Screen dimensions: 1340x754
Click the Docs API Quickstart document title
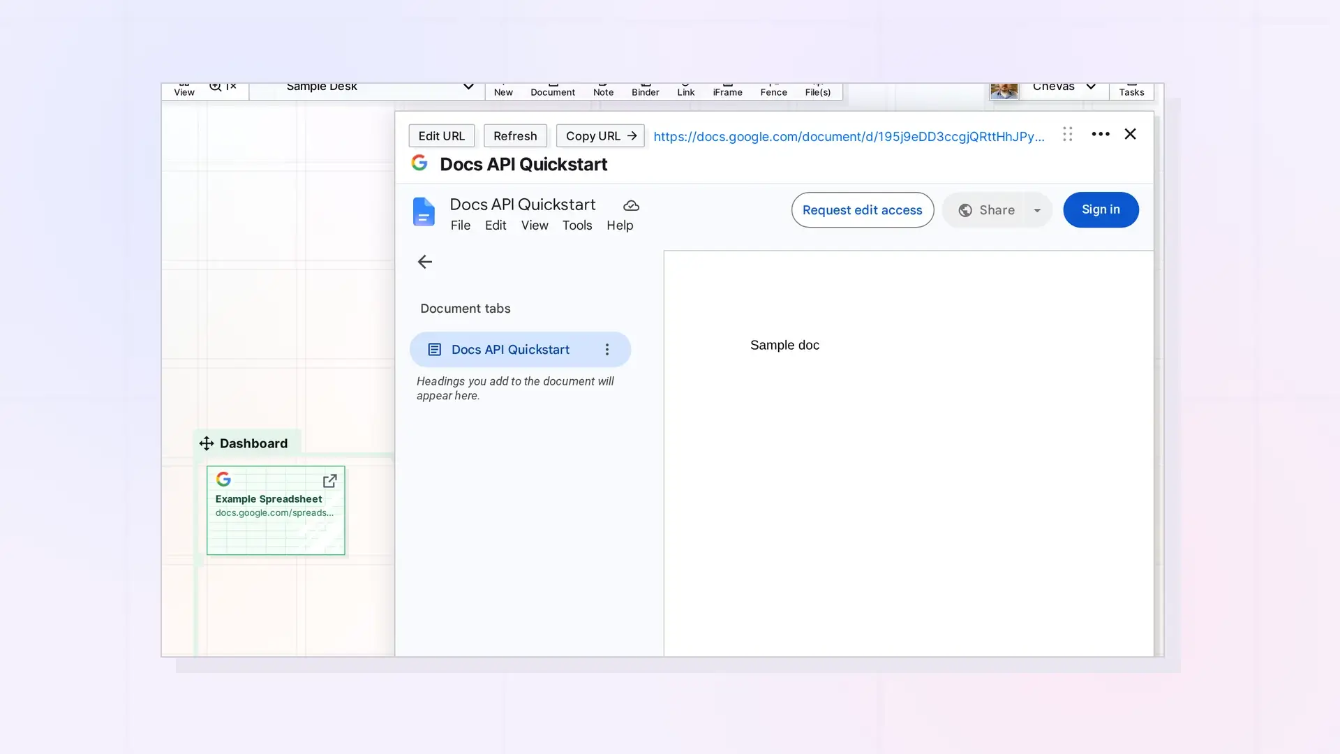(523, 205)
